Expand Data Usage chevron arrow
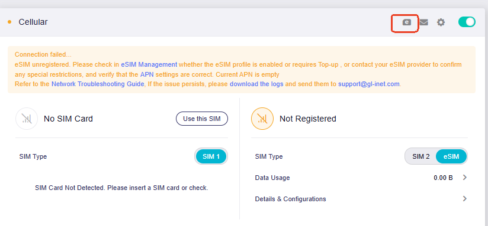The image size is (488, 226). (465, 178)
